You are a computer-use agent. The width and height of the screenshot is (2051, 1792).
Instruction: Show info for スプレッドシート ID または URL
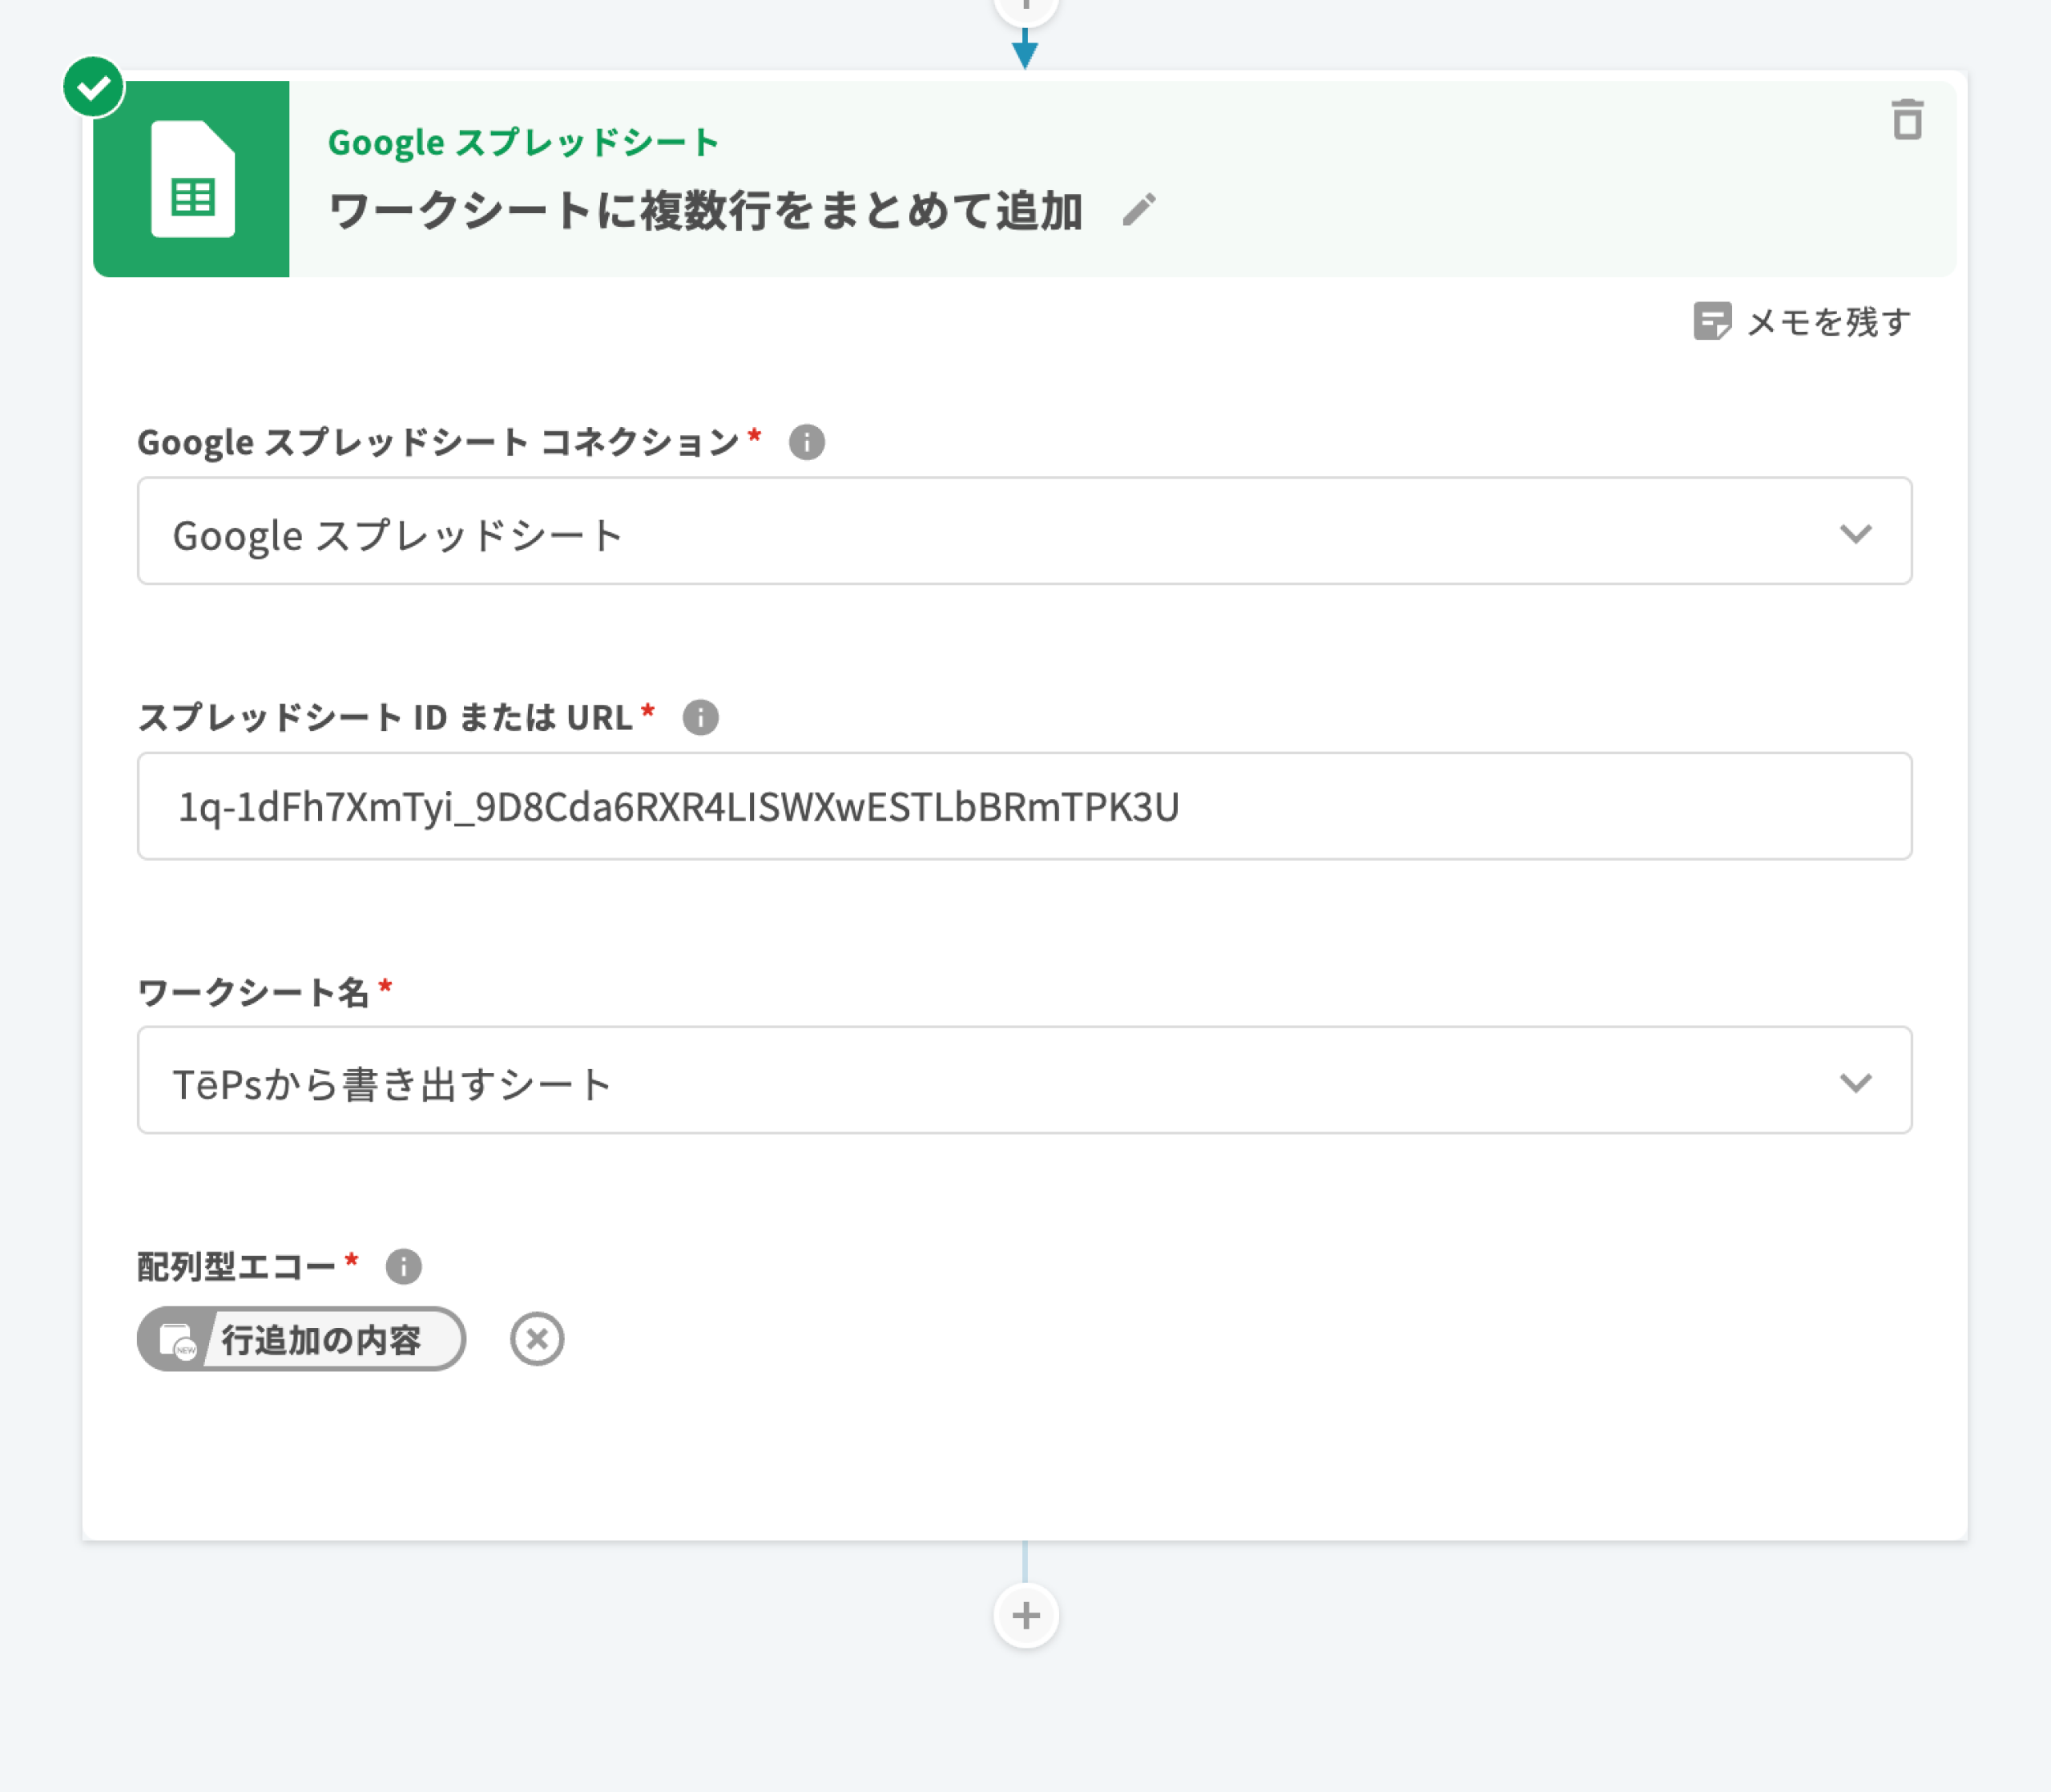pos(699,718)
